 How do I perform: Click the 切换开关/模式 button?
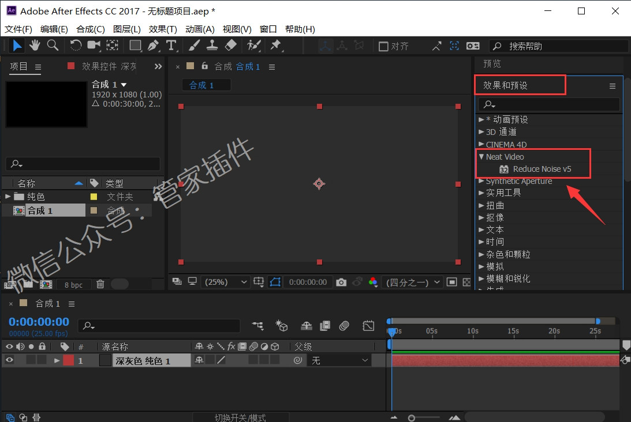240,417
